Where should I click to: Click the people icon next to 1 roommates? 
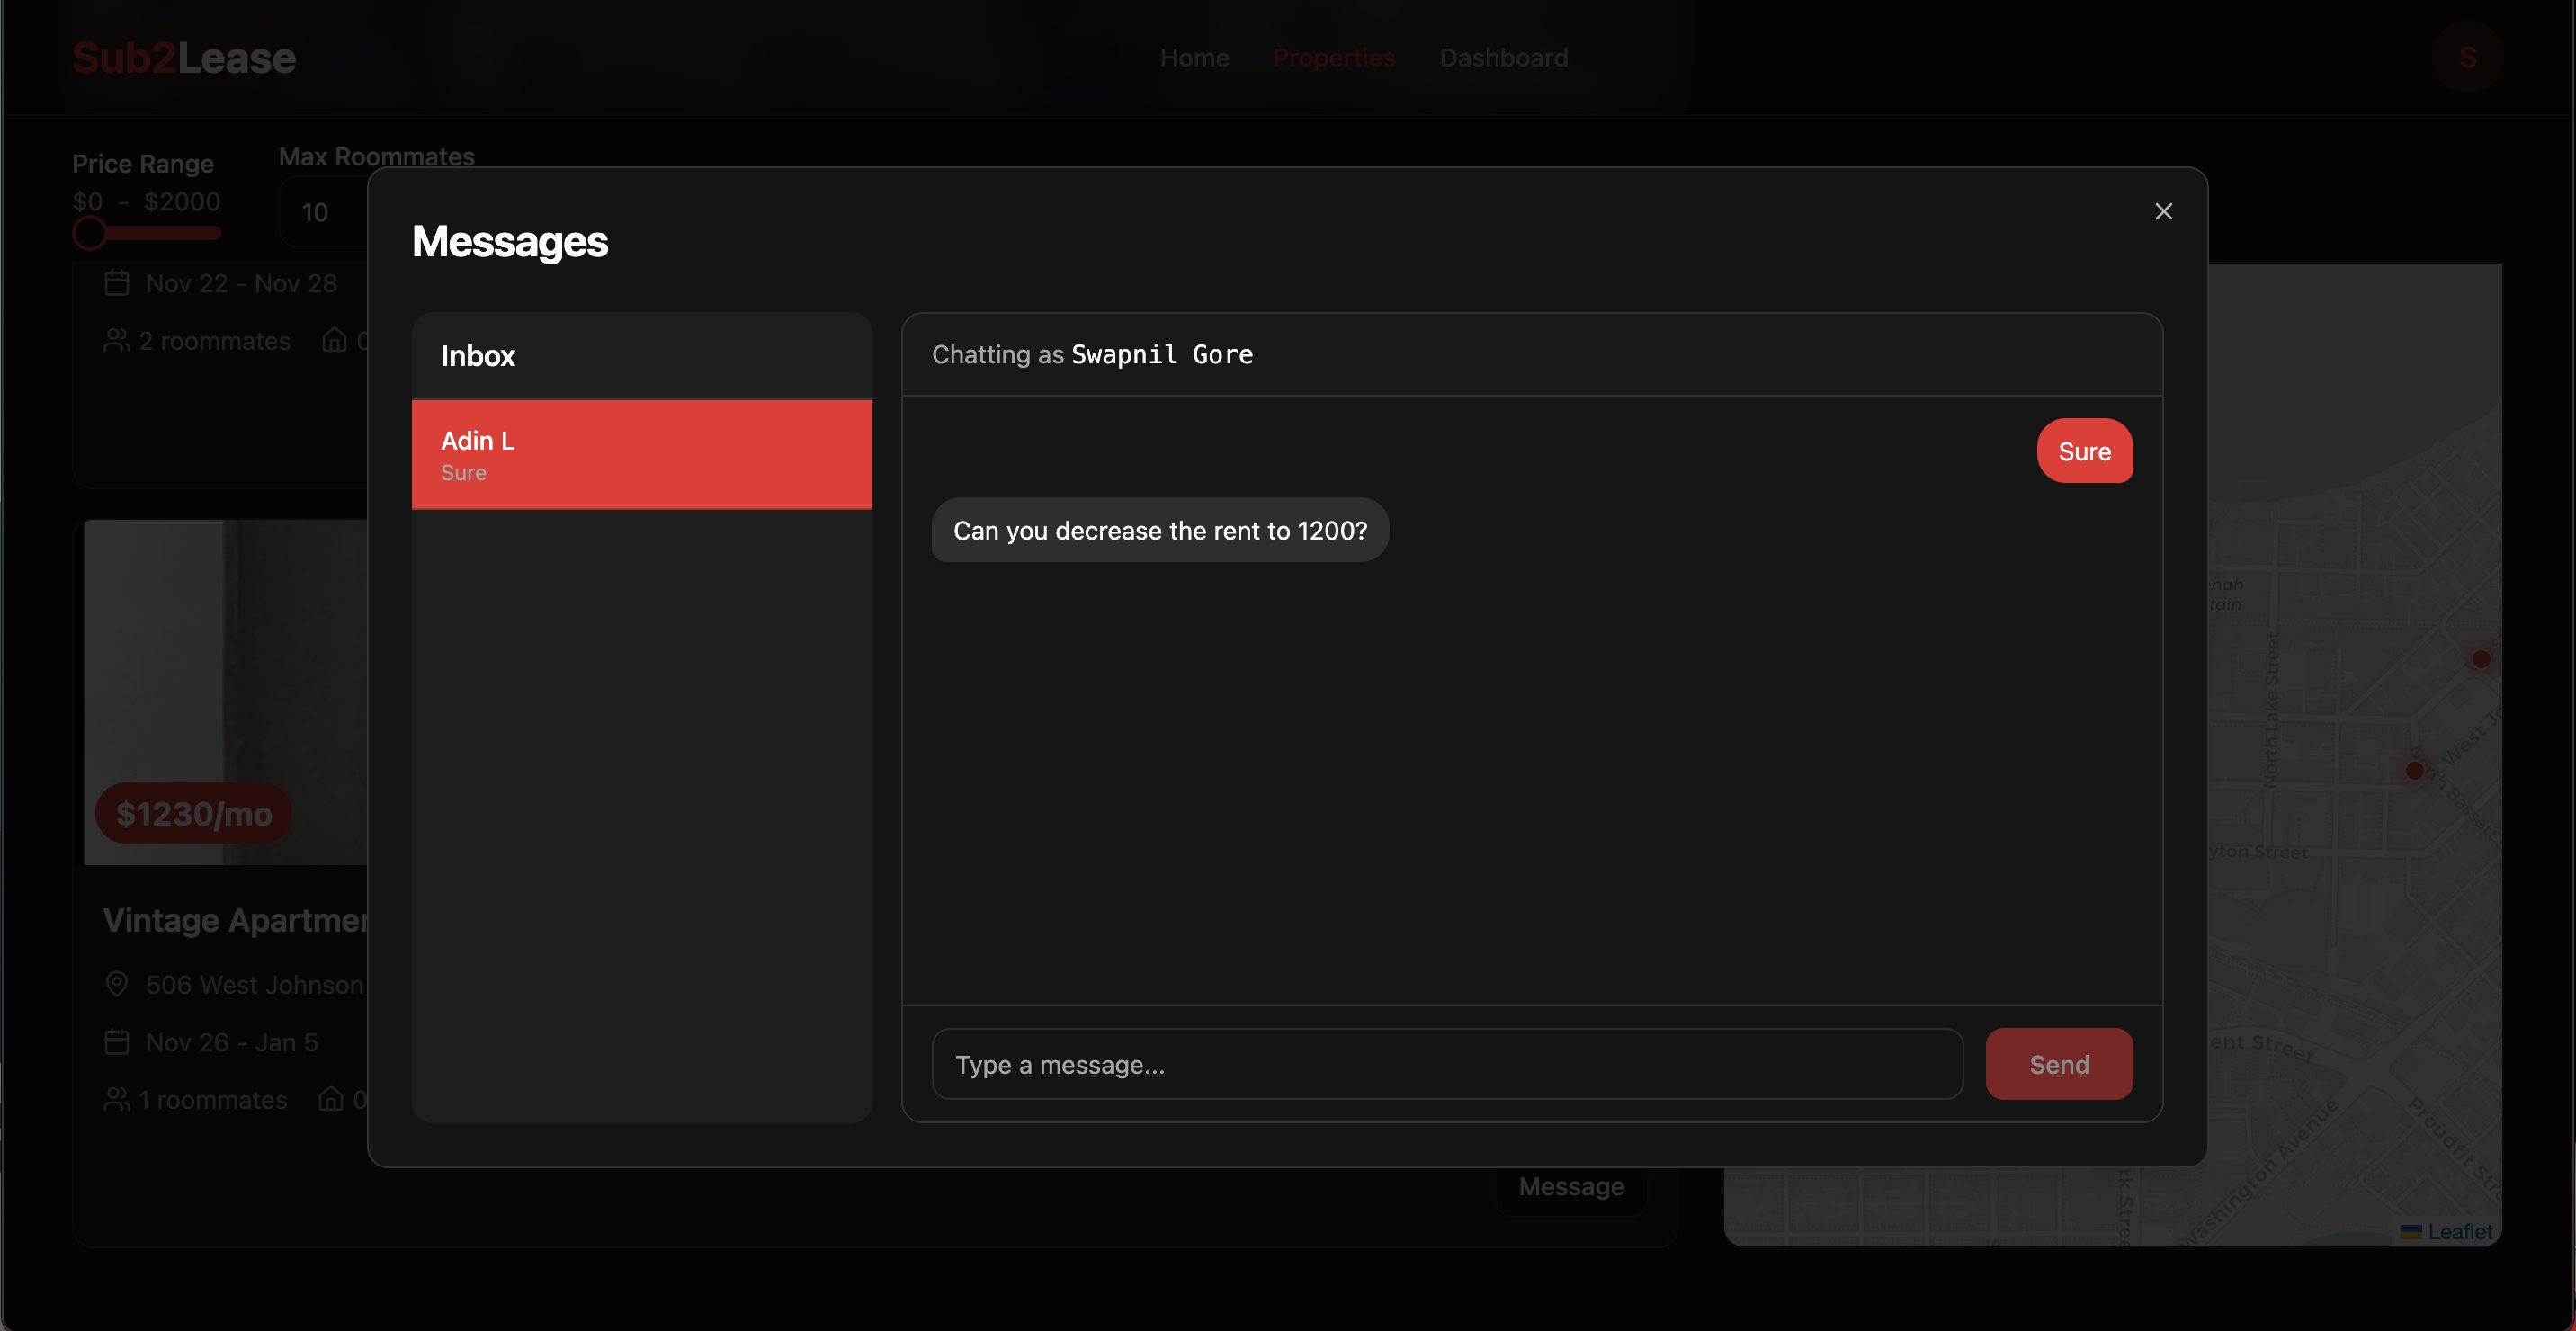[x=117, y=1100]
